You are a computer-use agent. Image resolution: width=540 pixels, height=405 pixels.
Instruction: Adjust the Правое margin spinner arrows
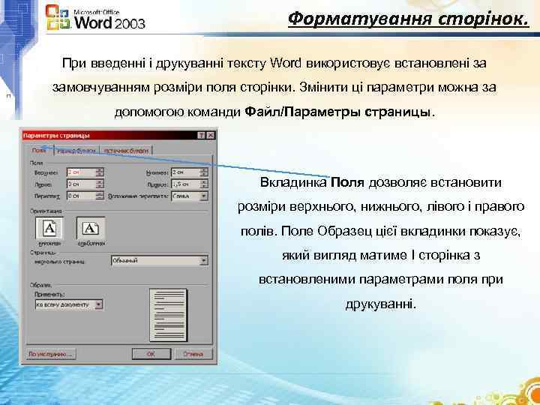[x=204, y=184]
